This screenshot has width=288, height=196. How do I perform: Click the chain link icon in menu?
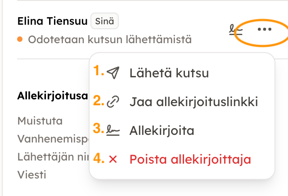pos(113,102)
